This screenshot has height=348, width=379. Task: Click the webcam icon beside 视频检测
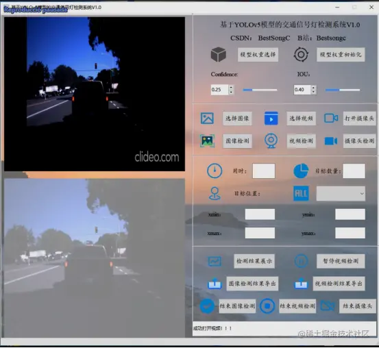[271, 140]
